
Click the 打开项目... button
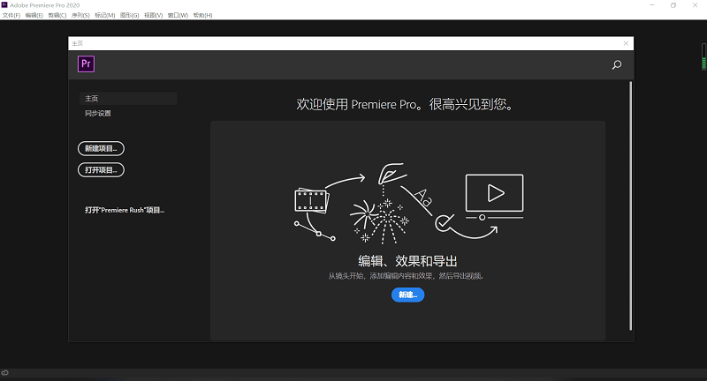[101, 170]
